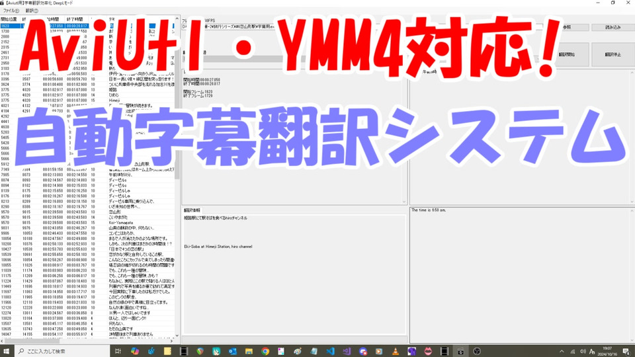The height and width of the screenshot is (357, 635).
Task: Open Visual Studio Code from taskbar
Action: point(330,351)
